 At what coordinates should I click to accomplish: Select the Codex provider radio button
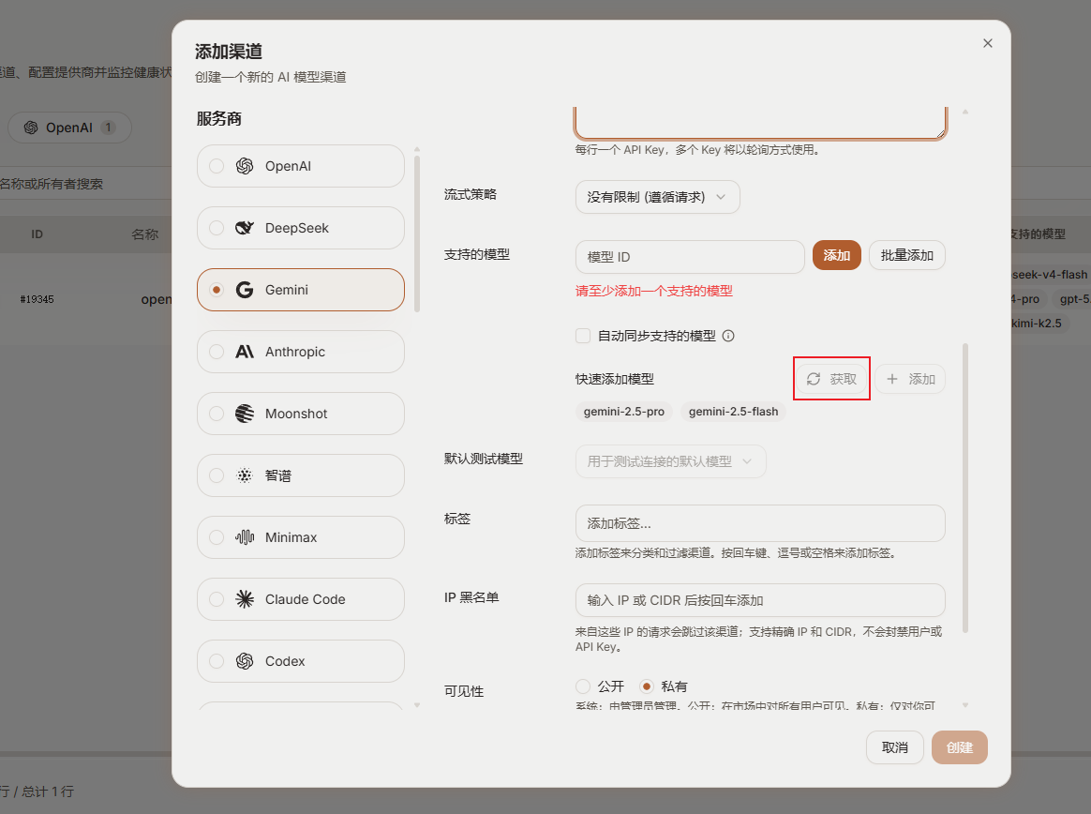tap(217, 661)
